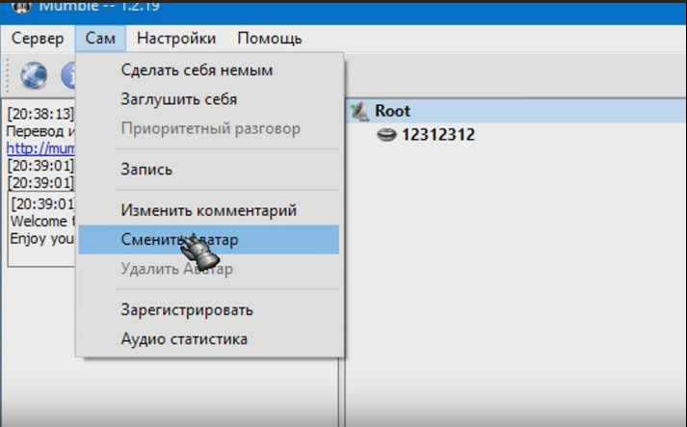The height and width of the screenshot is (427, 687).
Task: Click the globe connect icon
Action: 34,75
